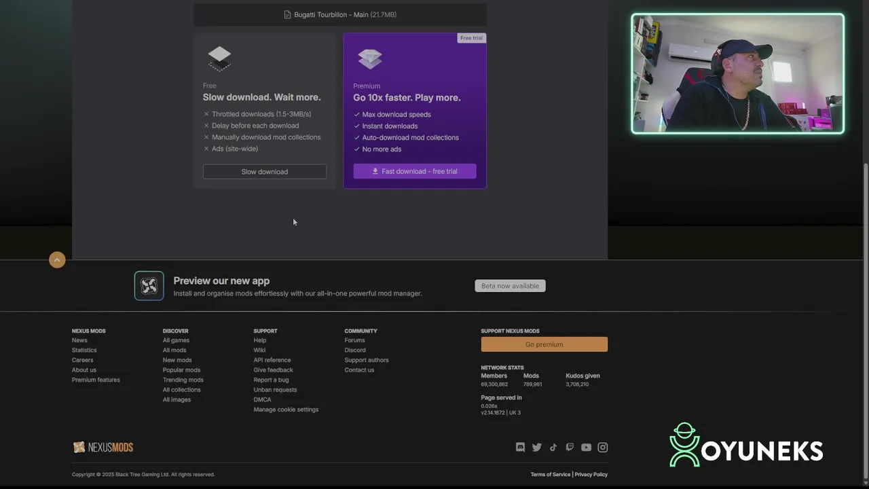Click the orange scroll-to-top arrow button
The width and height of the screenshot is (869, 489).
pyautogui.click(x=57, y=259)
